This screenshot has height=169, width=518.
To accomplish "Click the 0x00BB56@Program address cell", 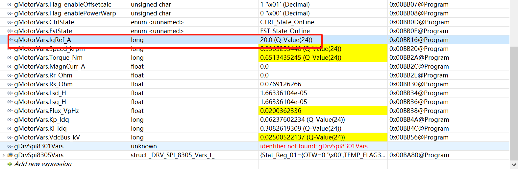I will 419,137.
